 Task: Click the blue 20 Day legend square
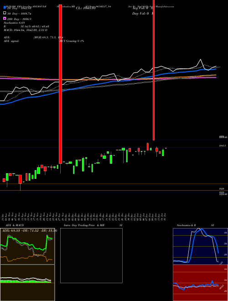click(5, 8)
